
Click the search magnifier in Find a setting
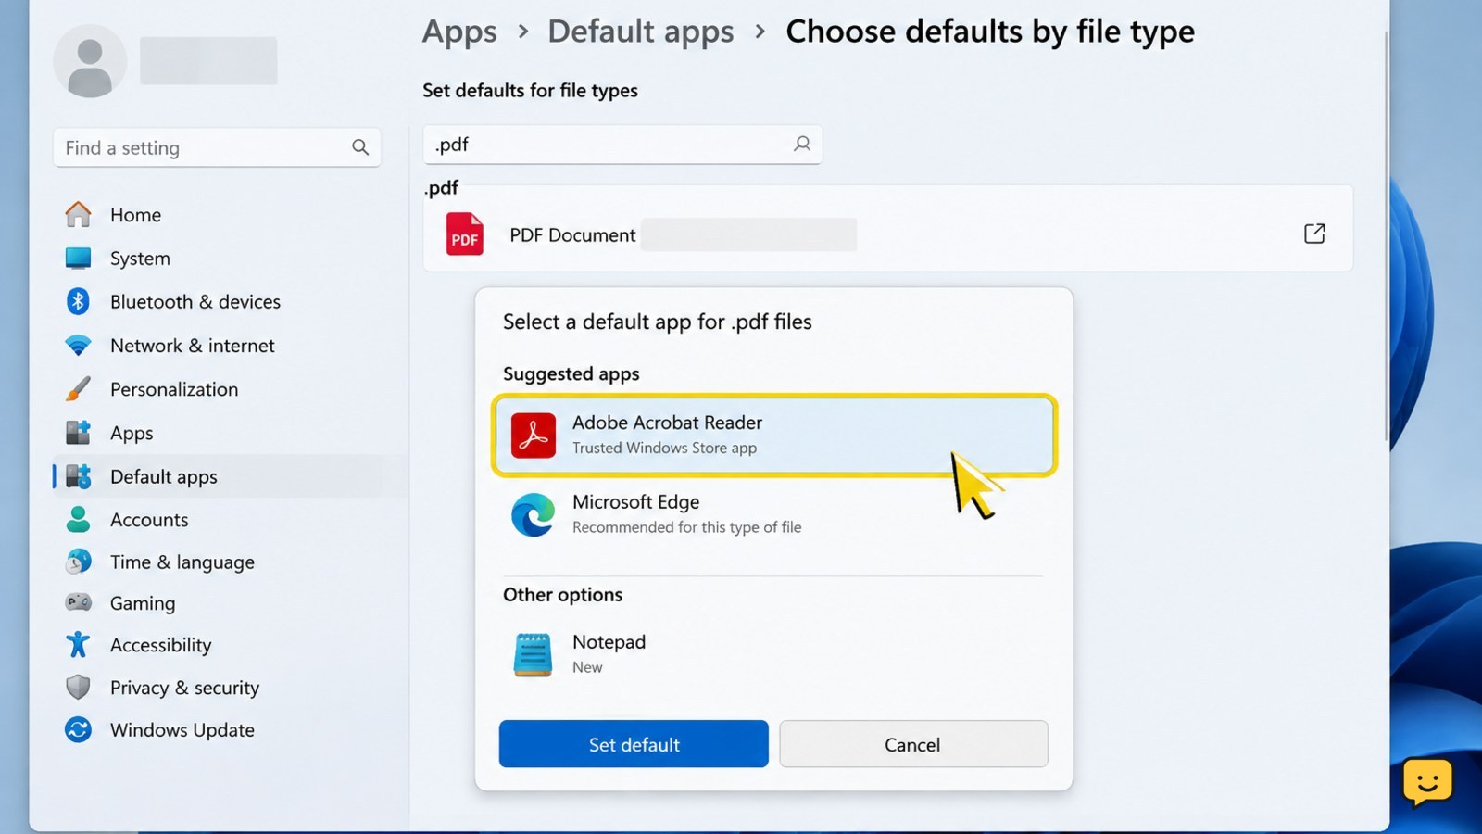point(360,147)
